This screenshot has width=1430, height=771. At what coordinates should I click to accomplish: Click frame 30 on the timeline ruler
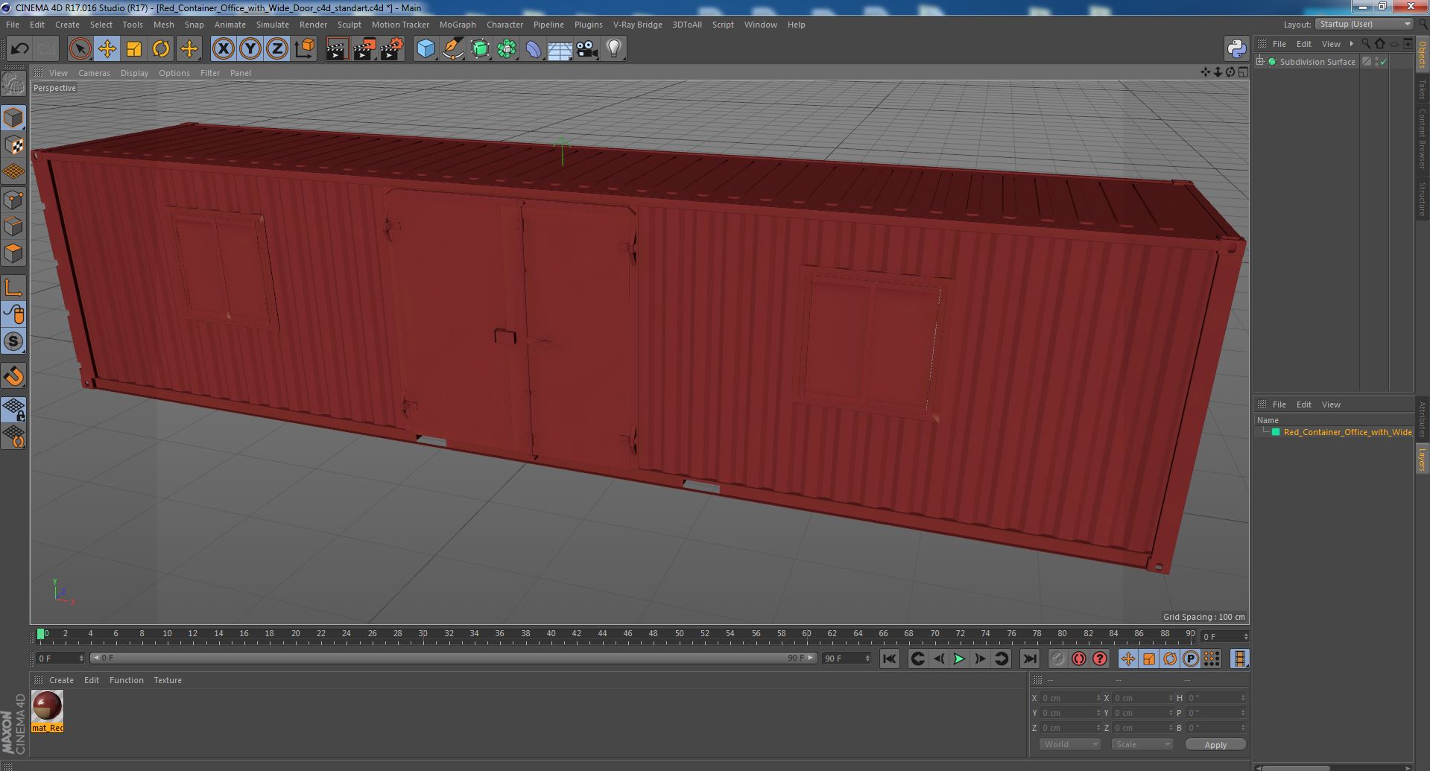[x=423, y=634]
